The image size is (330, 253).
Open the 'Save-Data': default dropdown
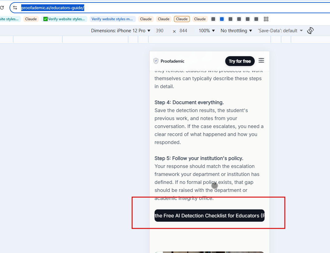[x=280, y=31]
